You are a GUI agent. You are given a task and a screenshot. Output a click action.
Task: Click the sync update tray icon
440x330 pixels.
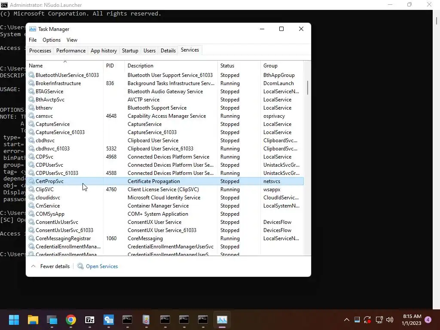[x=367, y=320]
